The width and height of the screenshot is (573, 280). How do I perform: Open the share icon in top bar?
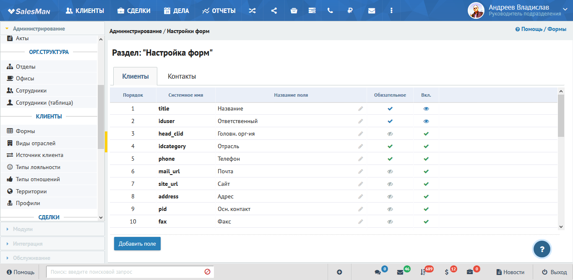click(x=274, y=11)
